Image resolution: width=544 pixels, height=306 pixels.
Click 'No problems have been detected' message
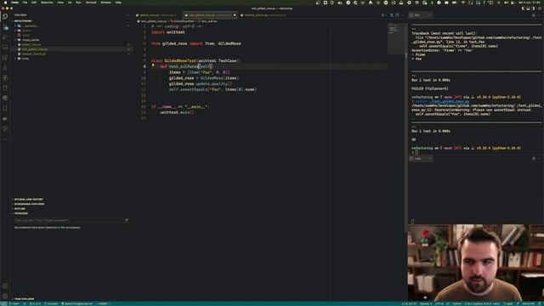[x=48, y=228]
